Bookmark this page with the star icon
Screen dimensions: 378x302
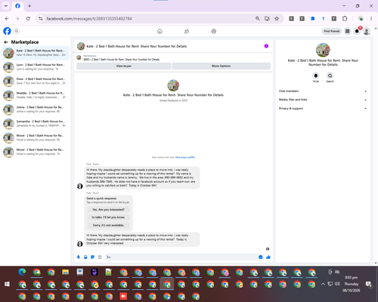click(277, 19)
